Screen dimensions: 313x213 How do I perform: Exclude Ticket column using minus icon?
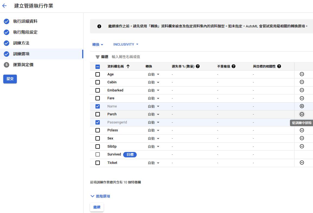(302, 163)
